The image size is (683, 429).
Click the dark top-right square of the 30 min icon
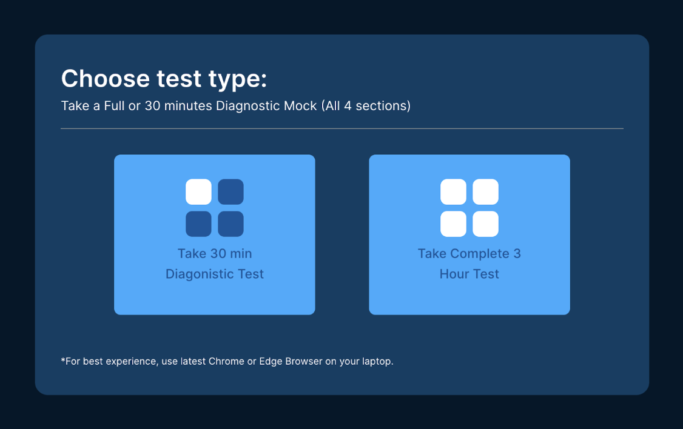(x=230, y=191)
